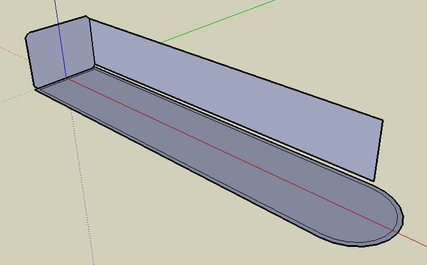Select the short end wall face
The width and height of the screenshot is (427, 265).
coord(60,51)
